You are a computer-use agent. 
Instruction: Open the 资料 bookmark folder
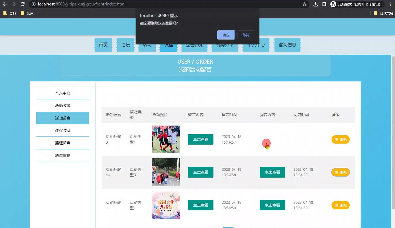click(10, 13)
